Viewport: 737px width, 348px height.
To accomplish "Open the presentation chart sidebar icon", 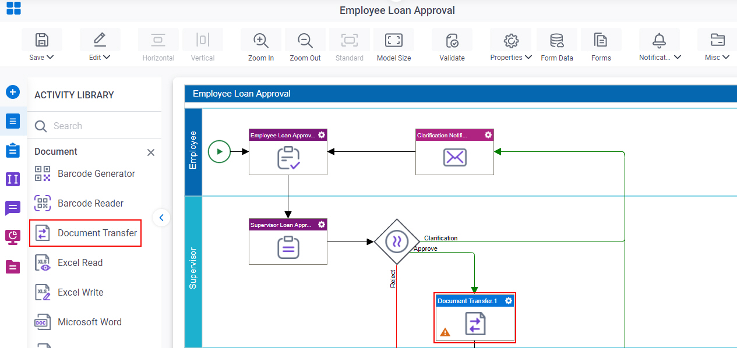I will tap(13, 236).
